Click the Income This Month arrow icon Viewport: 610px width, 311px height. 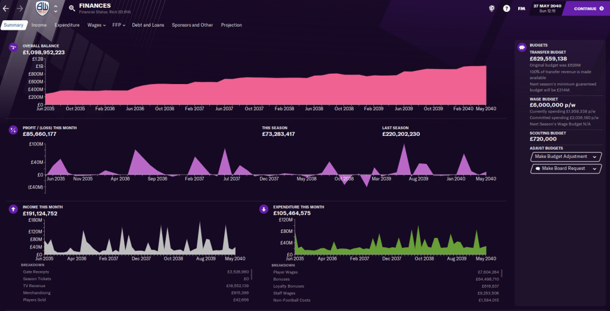tap(13, 209)
